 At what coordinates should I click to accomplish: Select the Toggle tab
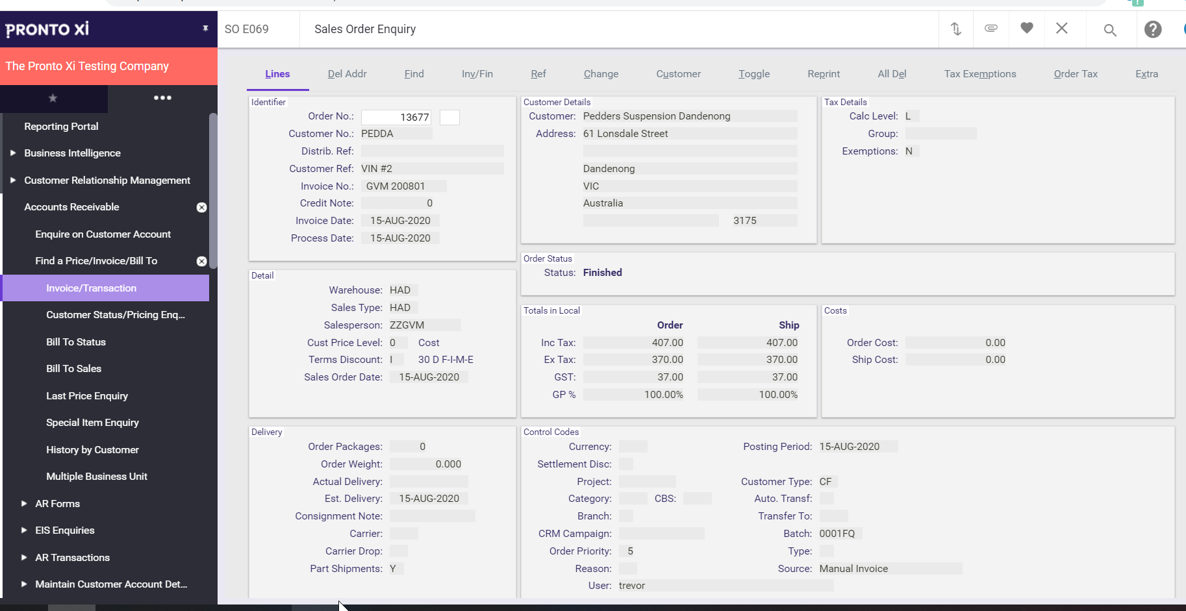pos(754,74)
